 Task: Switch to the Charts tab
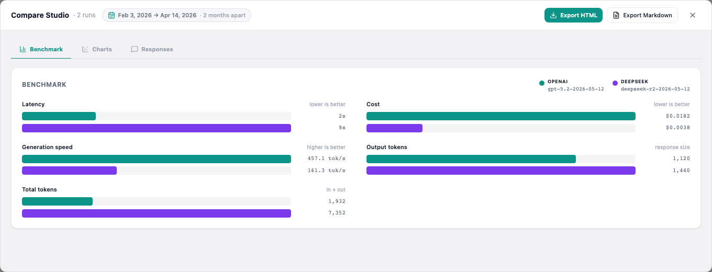point(97,49)
